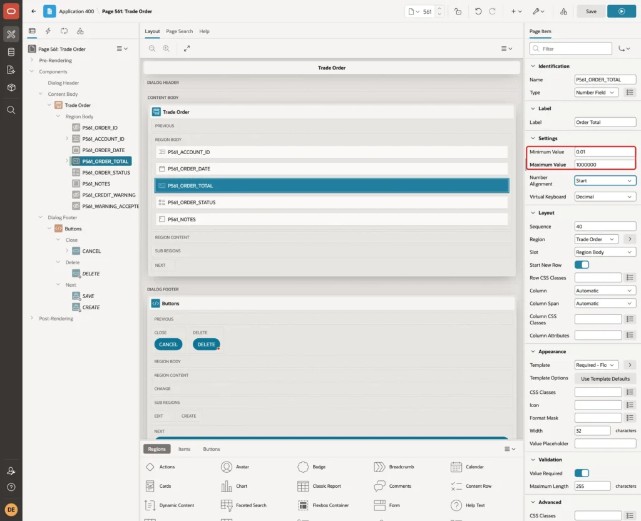Open the Number Alignment dropdown

click(x=605, y=181)
